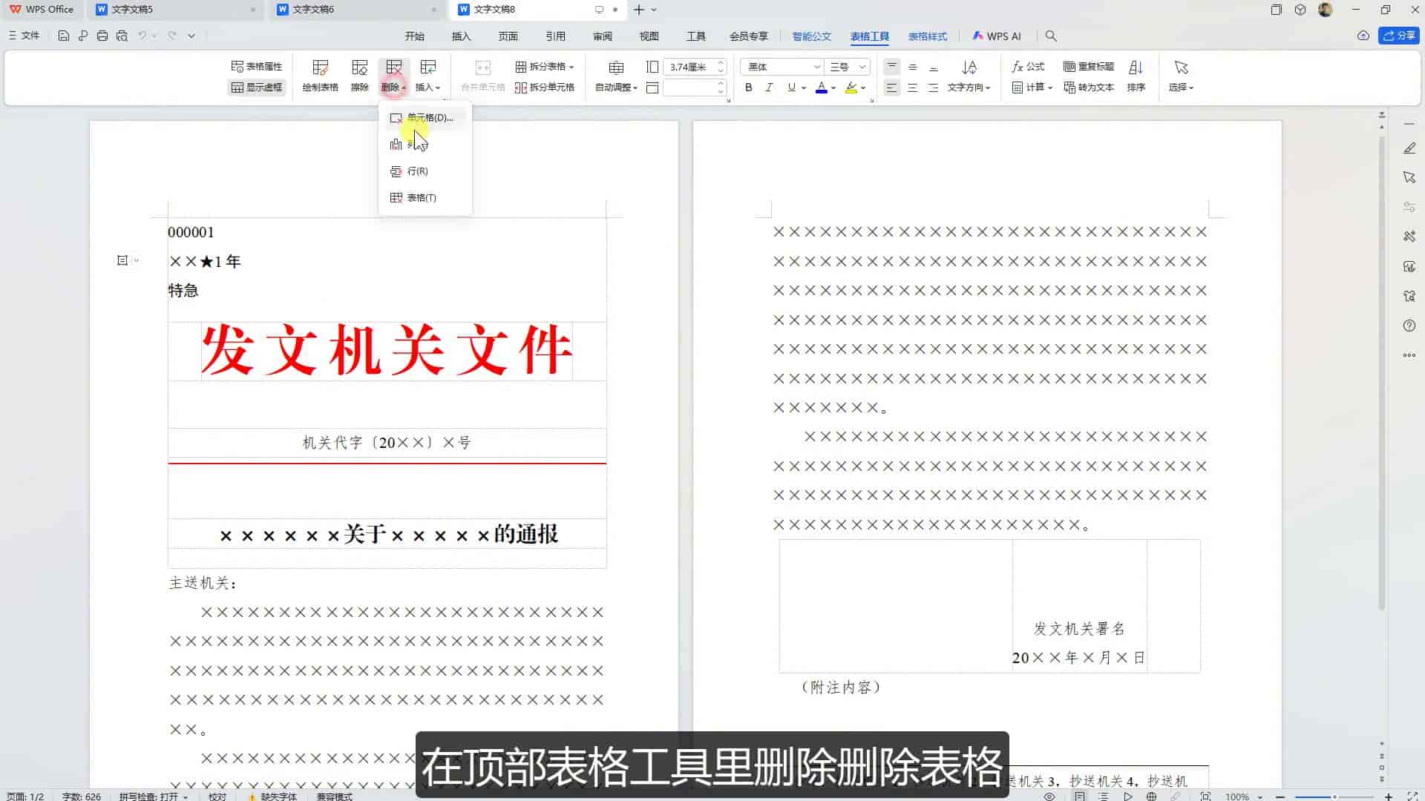Toggle underline formatting
The height and width of the screenshot is (801, 1425).
click(x=791, y=88)
